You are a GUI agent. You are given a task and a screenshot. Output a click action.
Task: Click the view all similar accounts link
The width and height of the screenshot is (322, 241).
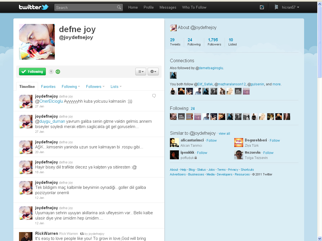[x=224, y=134]
